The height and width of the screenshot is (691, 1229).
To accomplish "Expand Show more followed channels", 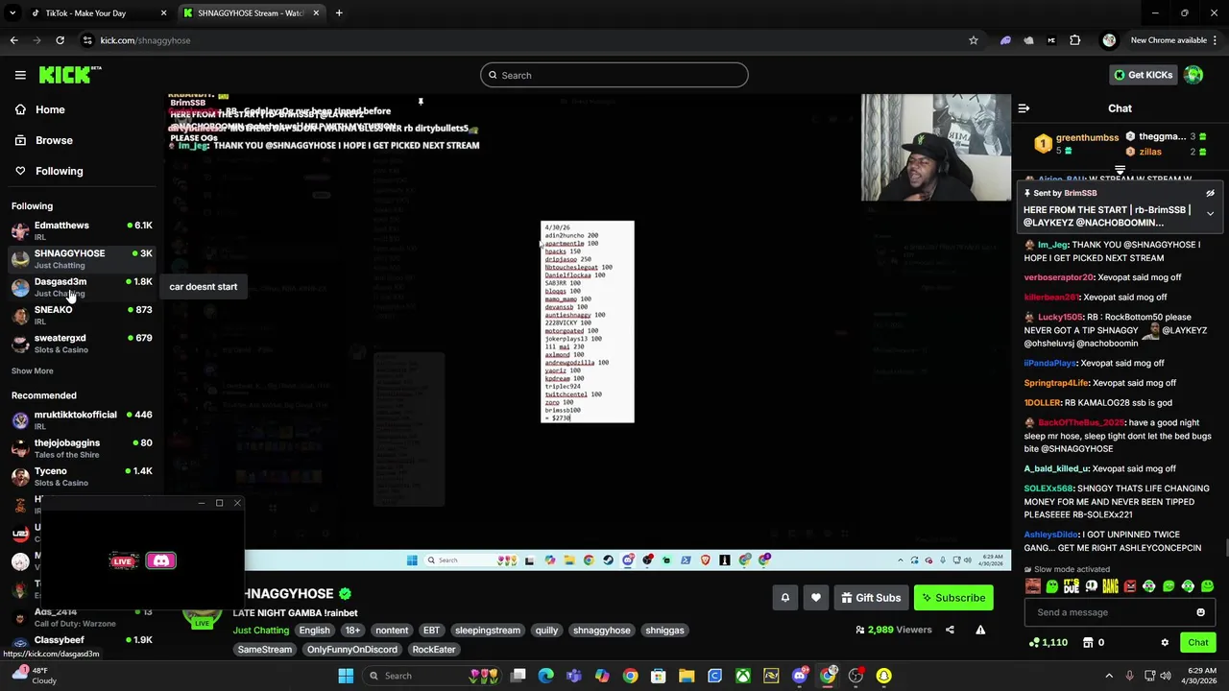I will click(x=33, y=370).
